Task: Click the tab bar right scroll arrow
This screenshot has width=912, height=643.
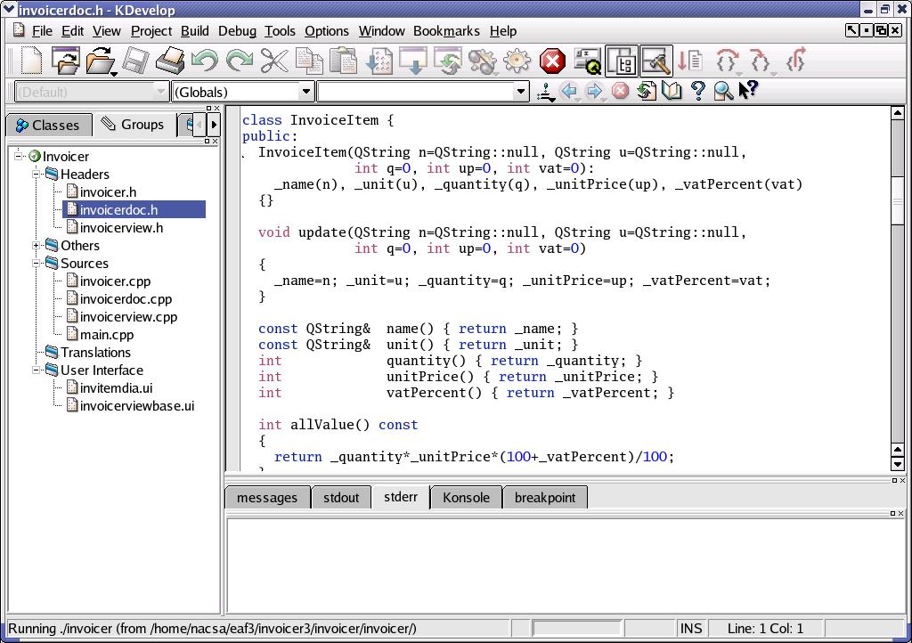Action: click(214, 125)
